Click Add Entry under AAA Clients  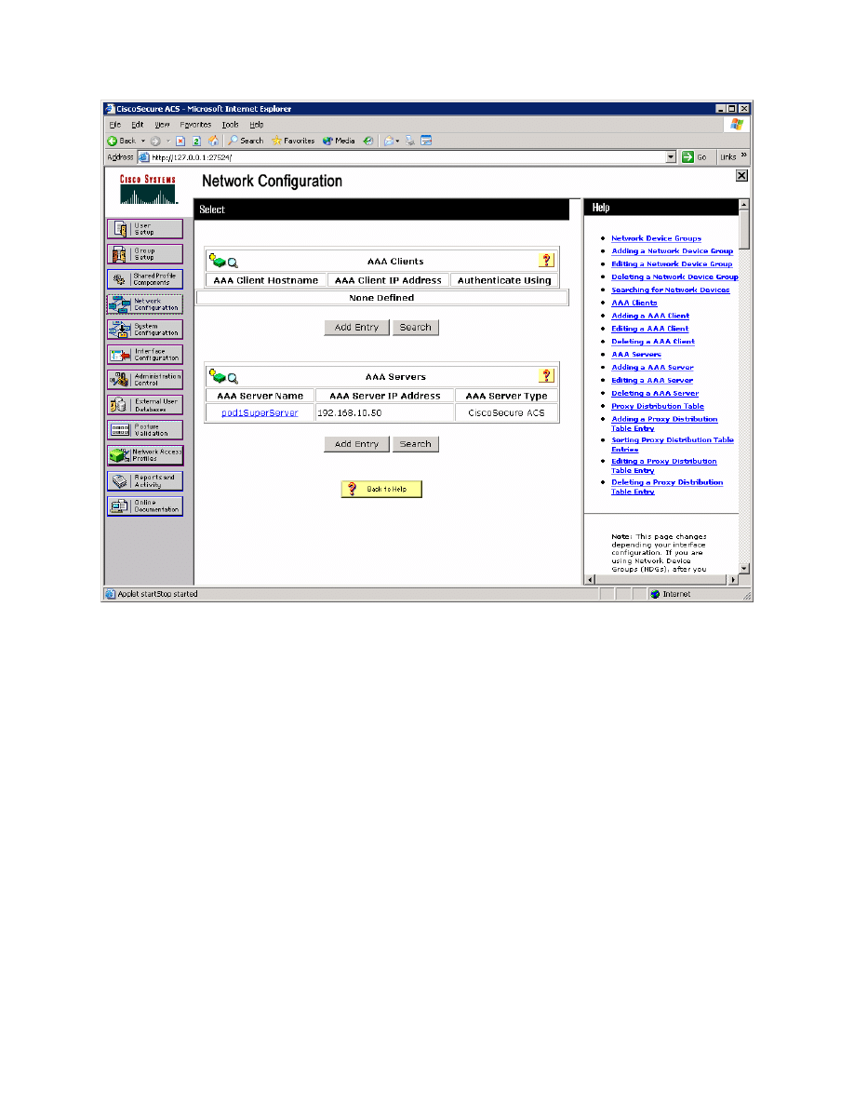[x=356, y=328]
